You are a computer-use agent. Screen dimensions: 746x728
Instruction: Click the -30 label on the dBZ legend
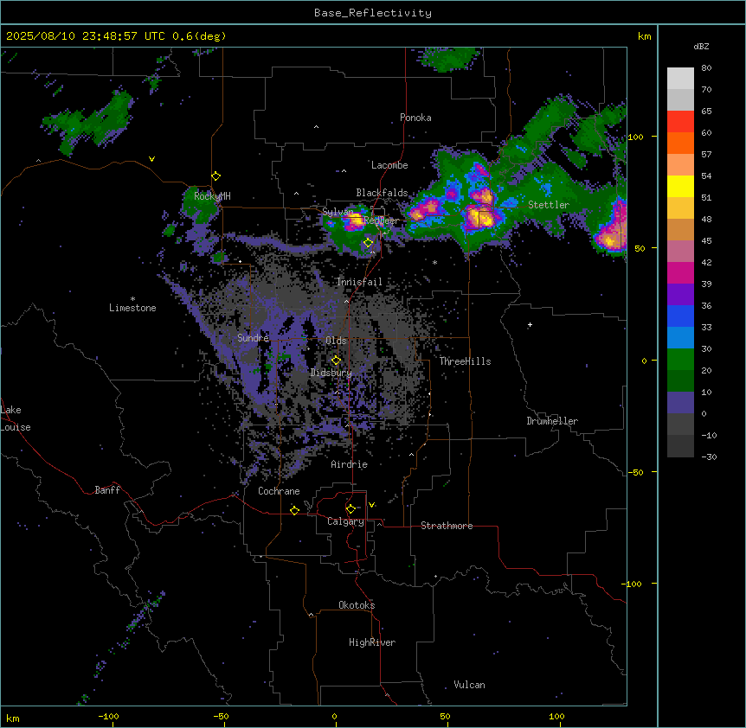point(709,457)
